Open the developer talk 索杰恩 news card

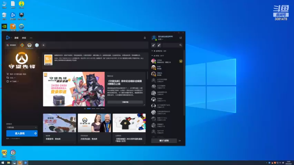coord(94,128)
